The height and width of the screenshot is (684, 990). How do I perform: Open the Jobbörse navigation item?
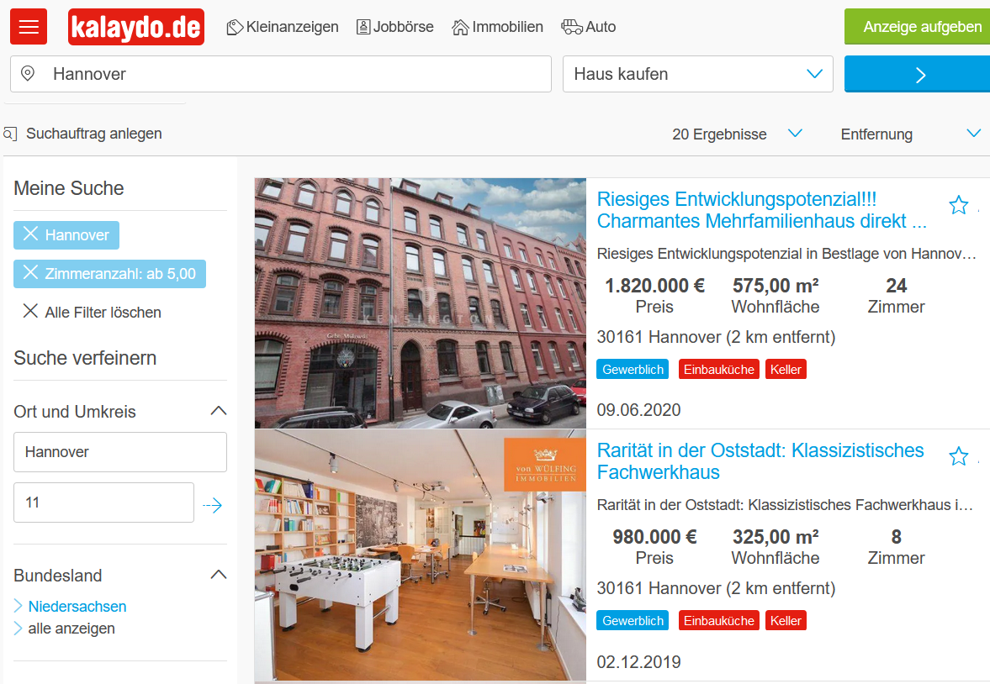tap(394, 27)
